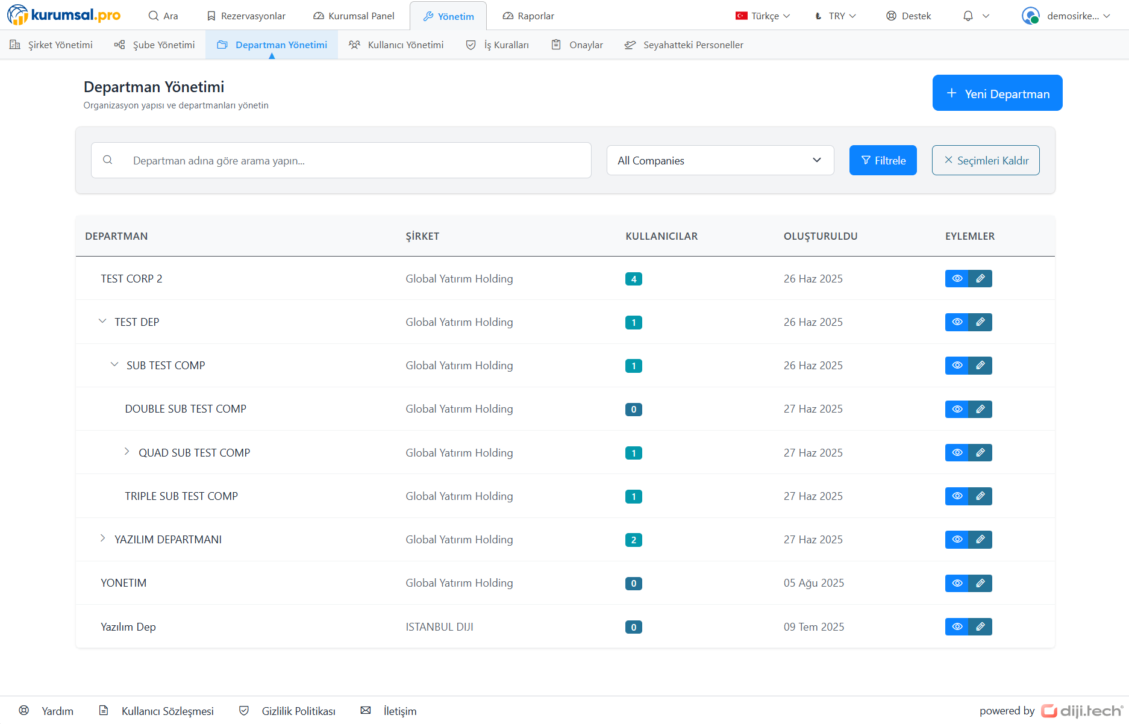Open the Ara search menu

pyautogui.click(x=163, y=16)
